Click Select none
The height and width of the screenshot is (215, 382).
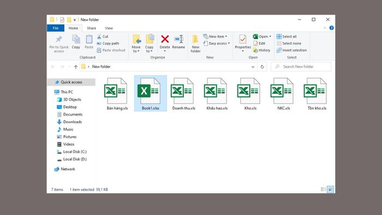pyautogui.click(x=289, y=43)
